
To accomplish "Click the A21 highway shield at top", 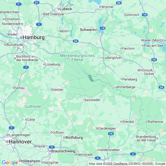I will point(36,3).
